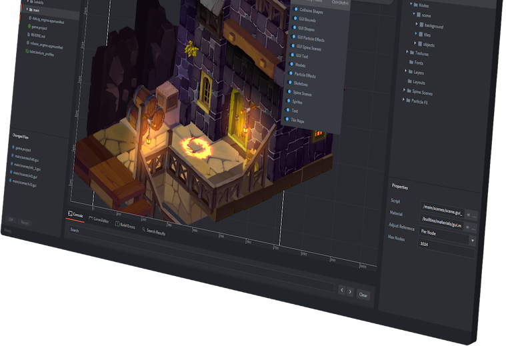Go to previous console search match
The width and height of the screenshot is (506, 346).
pos(342,290)
